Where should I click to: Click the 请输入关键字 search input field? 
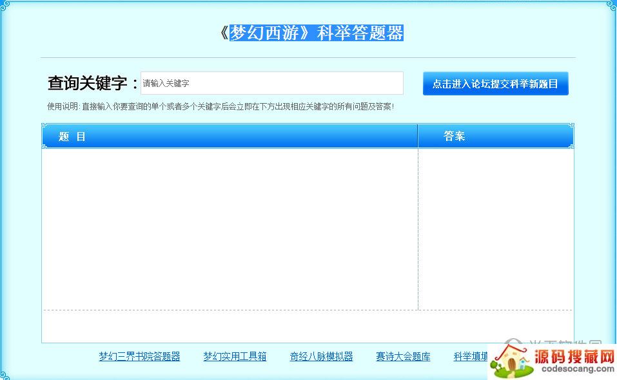[x=272, y=83]
